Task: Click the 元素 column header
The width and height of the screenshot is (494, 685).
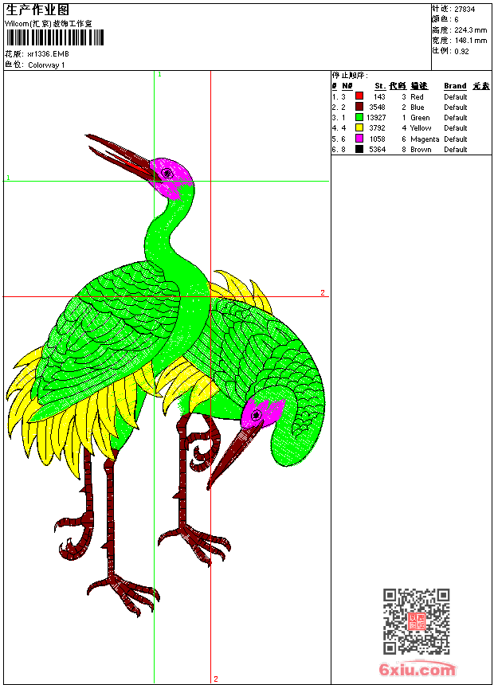Action: [481, 86]
